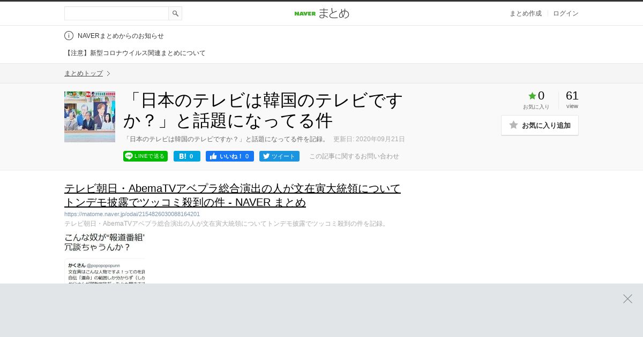Click the 更新日: 2020年09月21日 text
This screenshot has width=643, height=337.
coord(369,139)
